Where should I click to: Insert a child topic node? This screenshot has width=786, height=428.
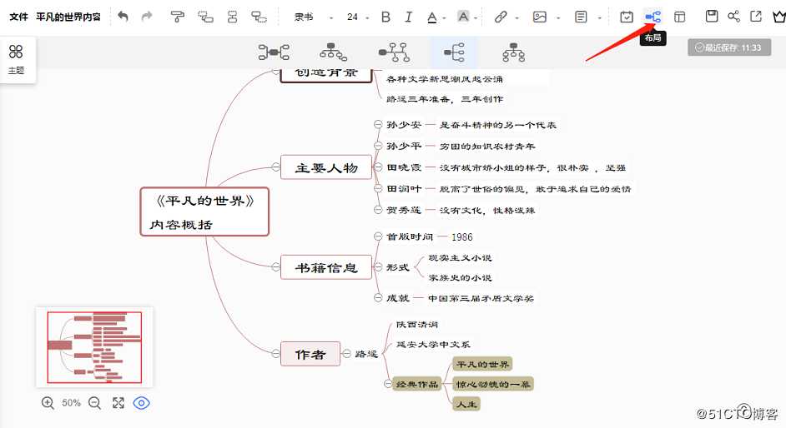click(205, 17)
